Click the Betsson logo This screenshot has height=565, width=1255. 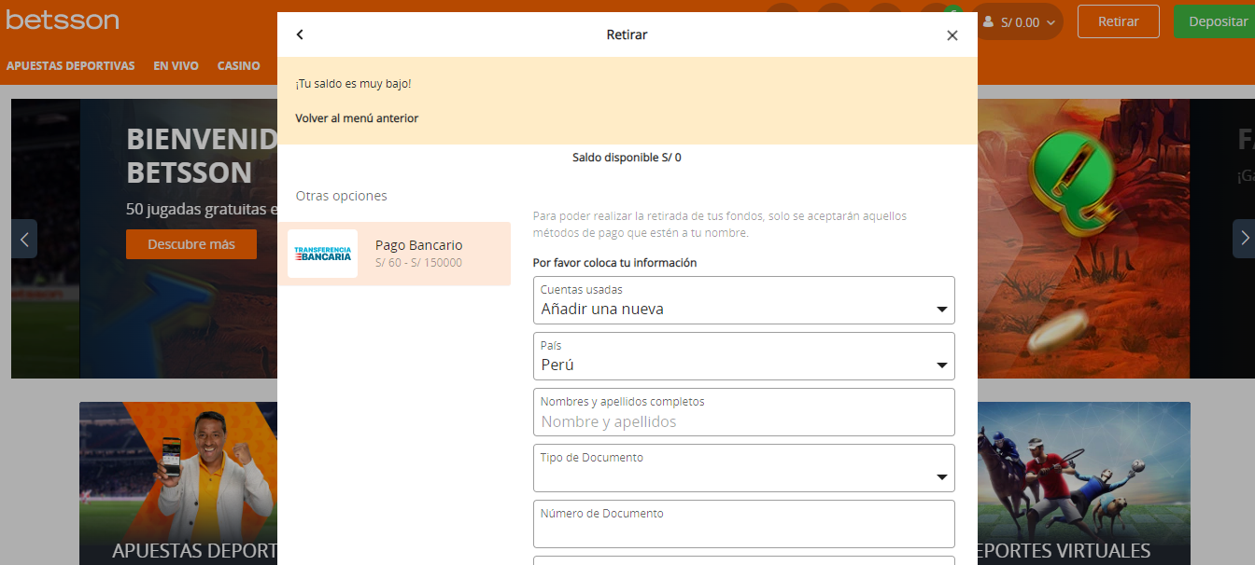pyautogui.click(x=62, y=20)
